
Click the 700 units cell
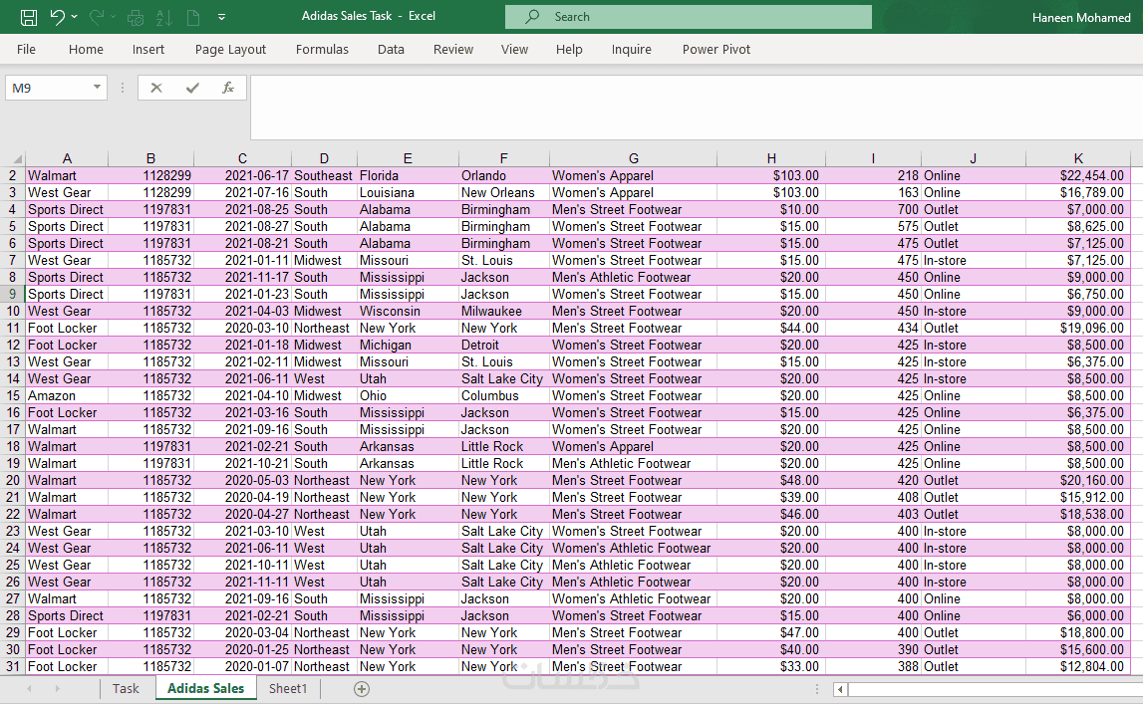pos(873,210)
